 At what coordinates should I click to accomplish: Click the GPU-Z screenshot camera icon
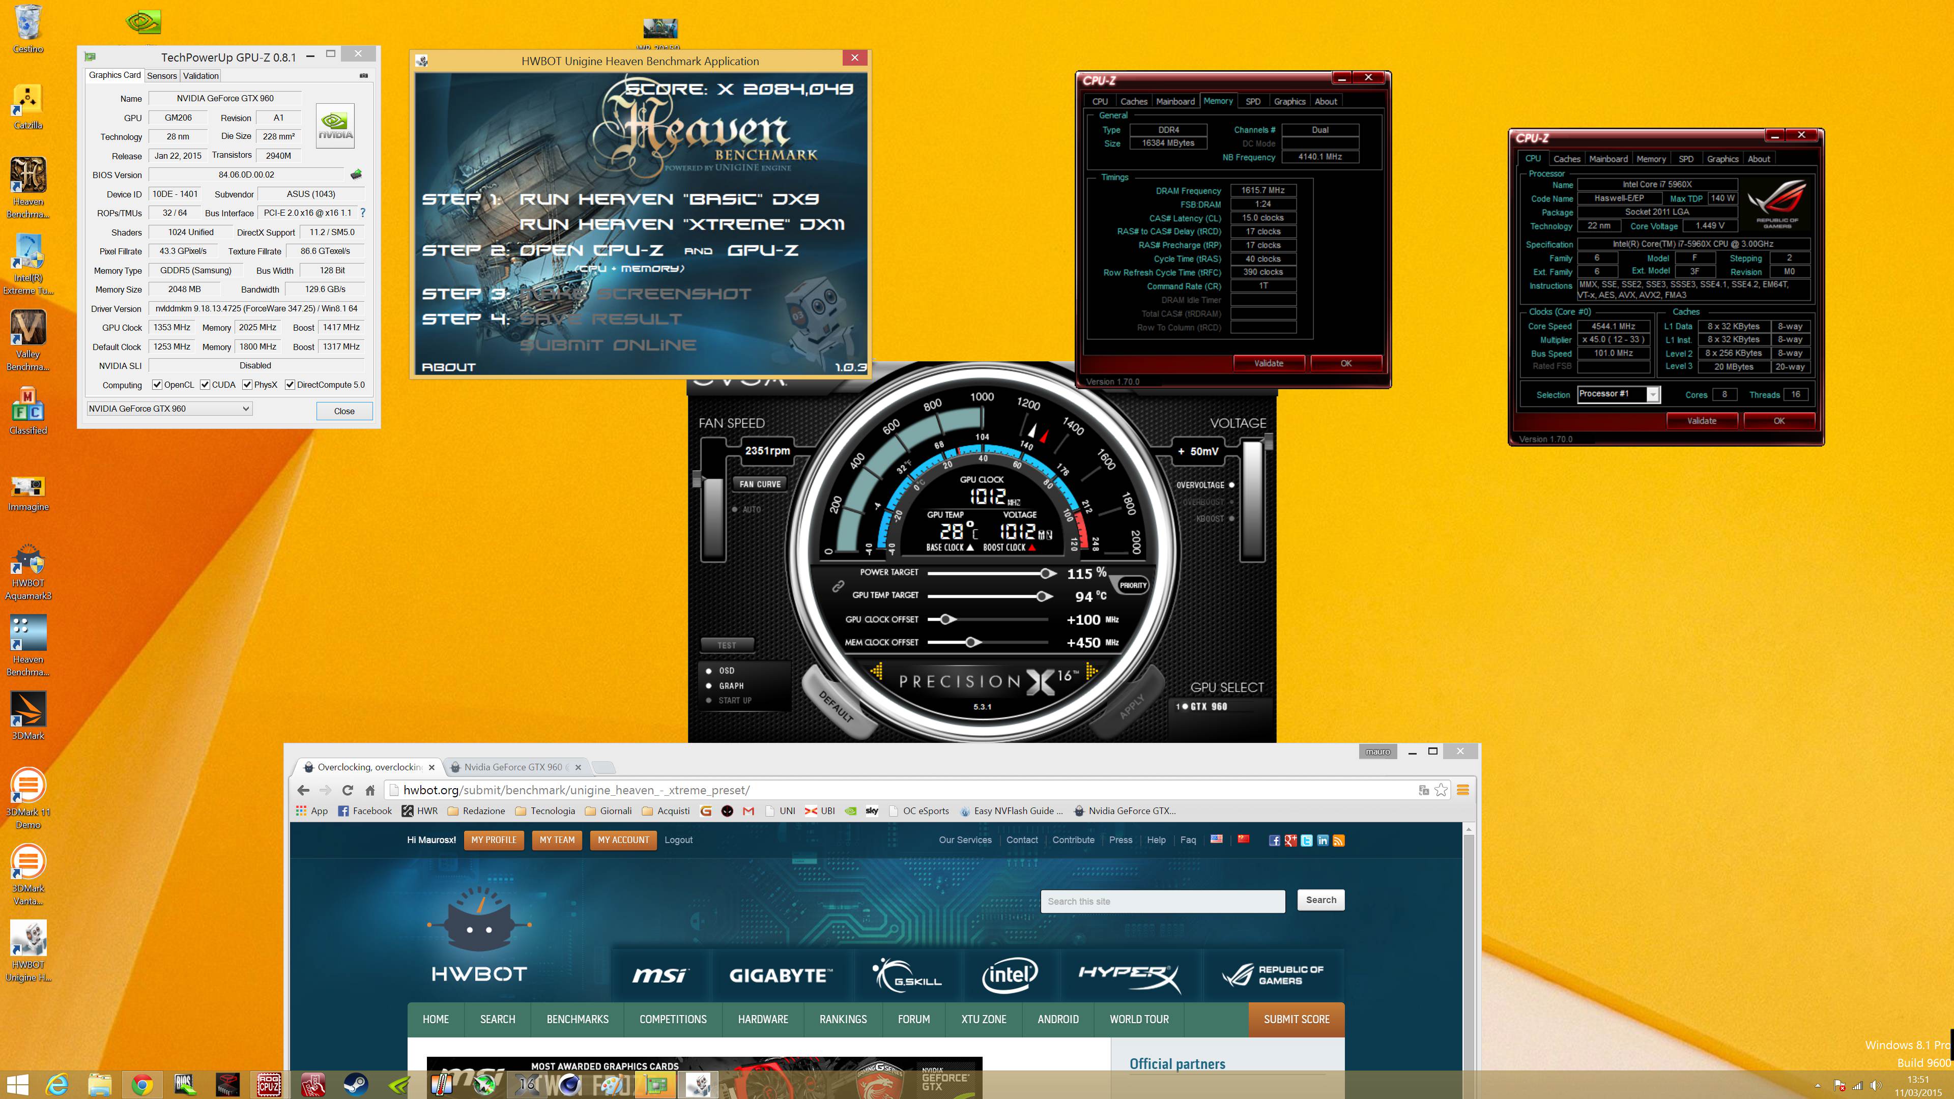[363, 75]
